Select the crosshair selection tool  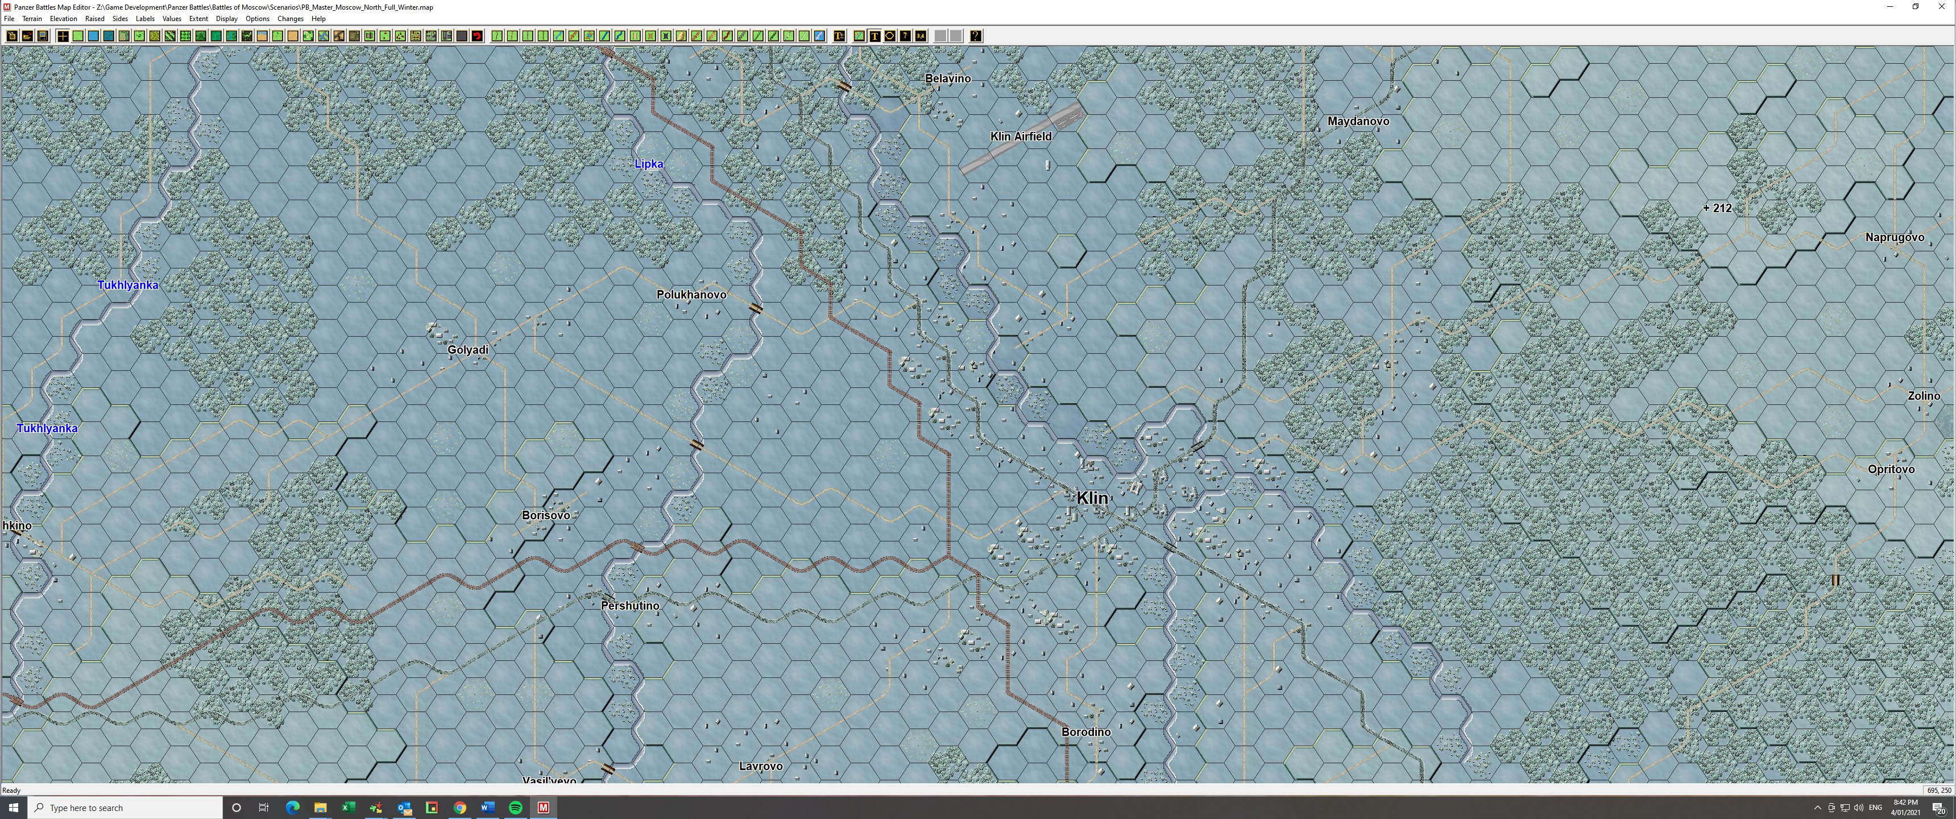click(63, 36)
